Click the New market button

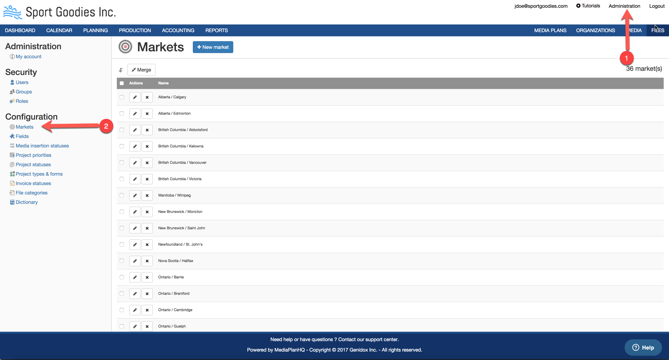(x=213, y=47)
